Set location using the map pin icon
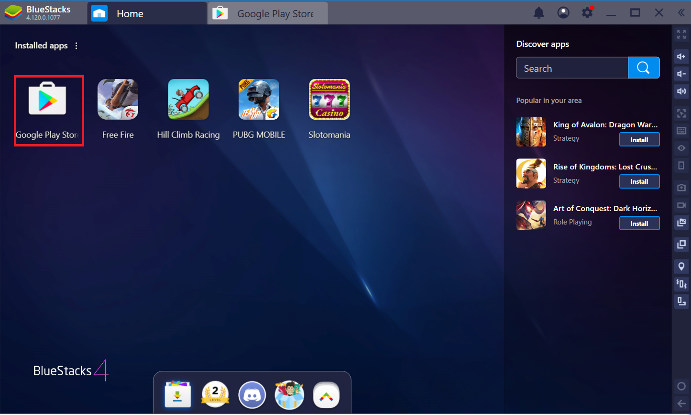 tap(681, 266)
